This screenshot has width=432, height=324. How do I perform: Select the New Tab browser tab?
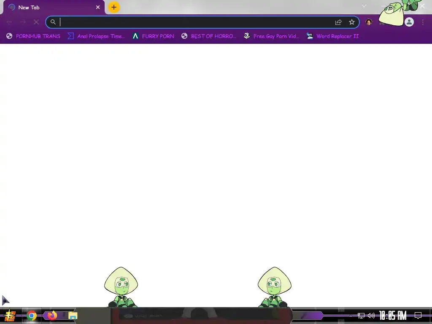pyautogui.click(x=54, y=8)
